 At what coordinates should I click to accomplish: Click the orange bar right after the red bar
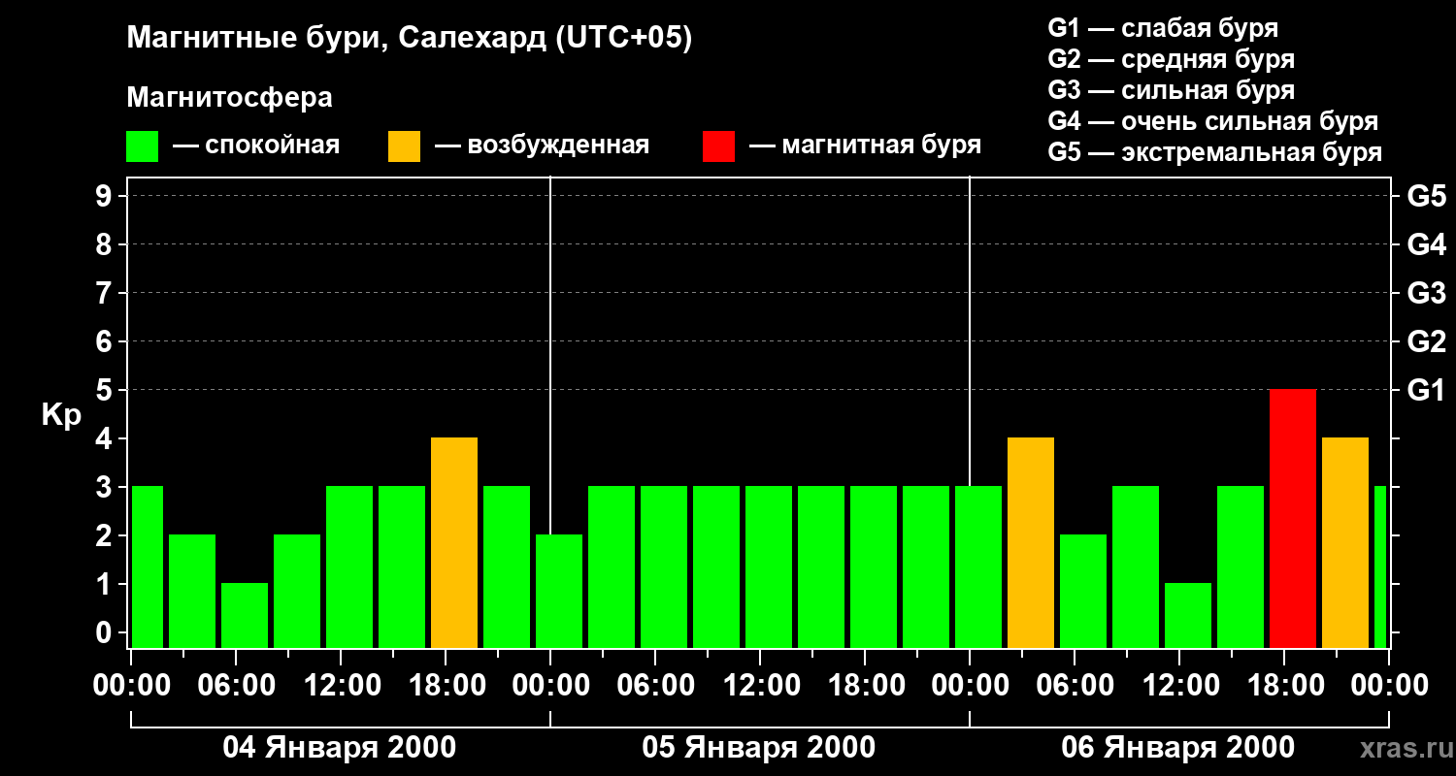click(x=1345, y=543)
